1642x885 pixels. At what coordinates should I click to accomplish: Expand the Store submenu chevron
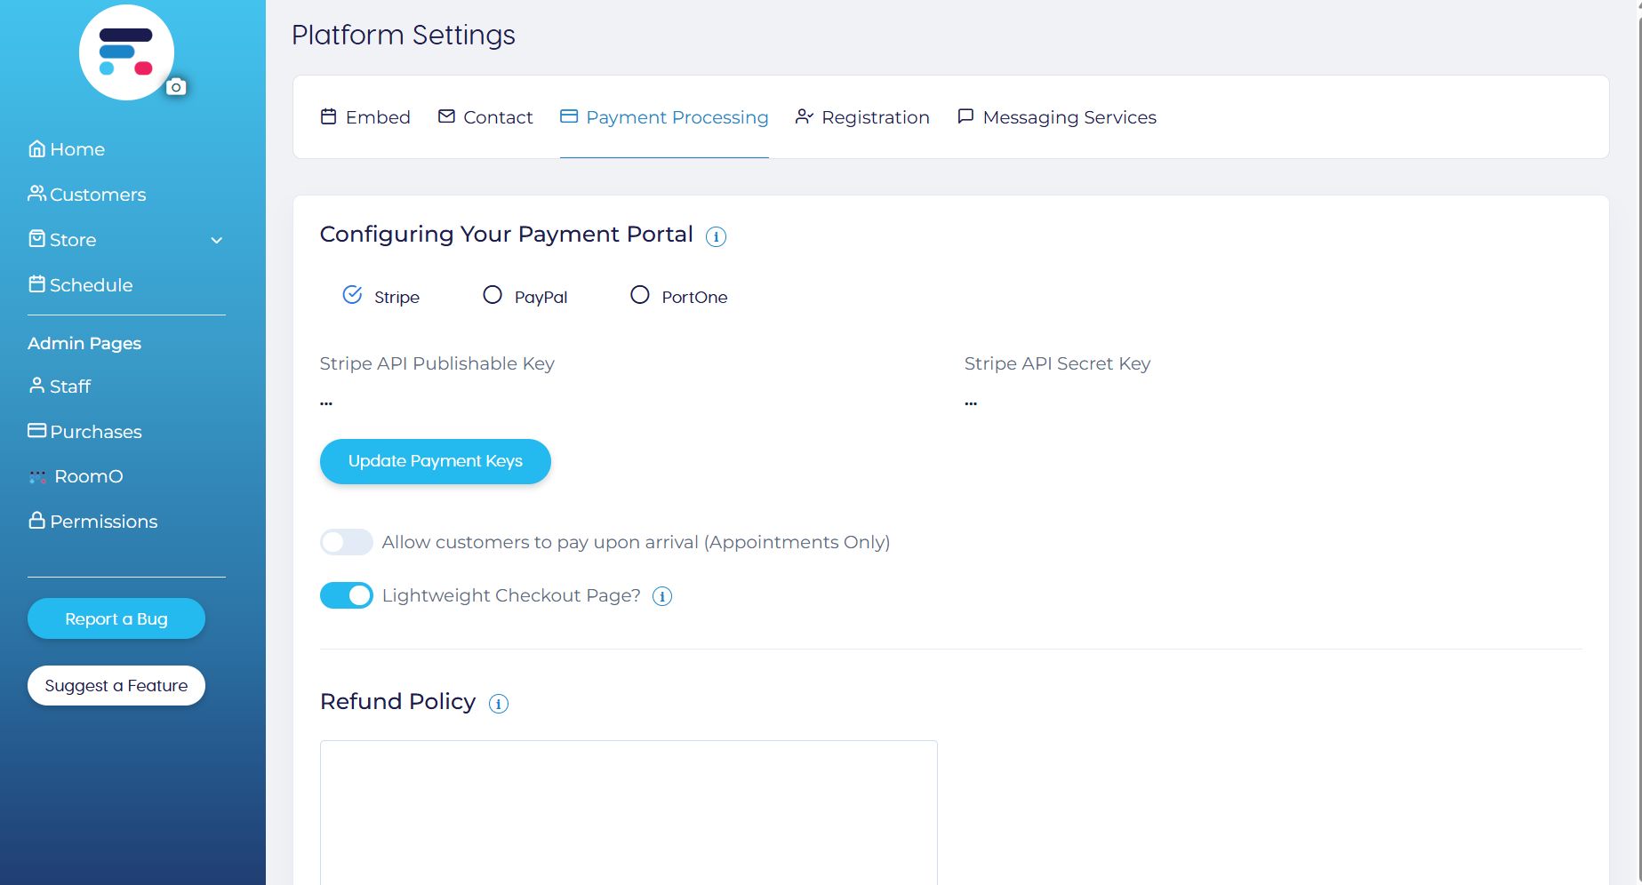pyautogui.click(x=216, y=240)
